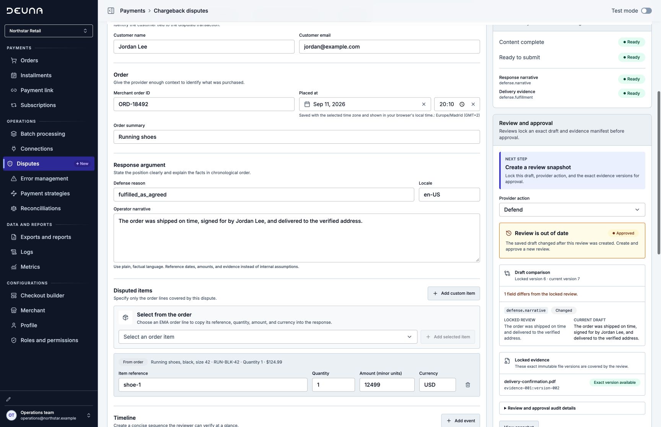Click Add custom item button
The height and width of the screenshot is (427, 661).
(454, 294)
